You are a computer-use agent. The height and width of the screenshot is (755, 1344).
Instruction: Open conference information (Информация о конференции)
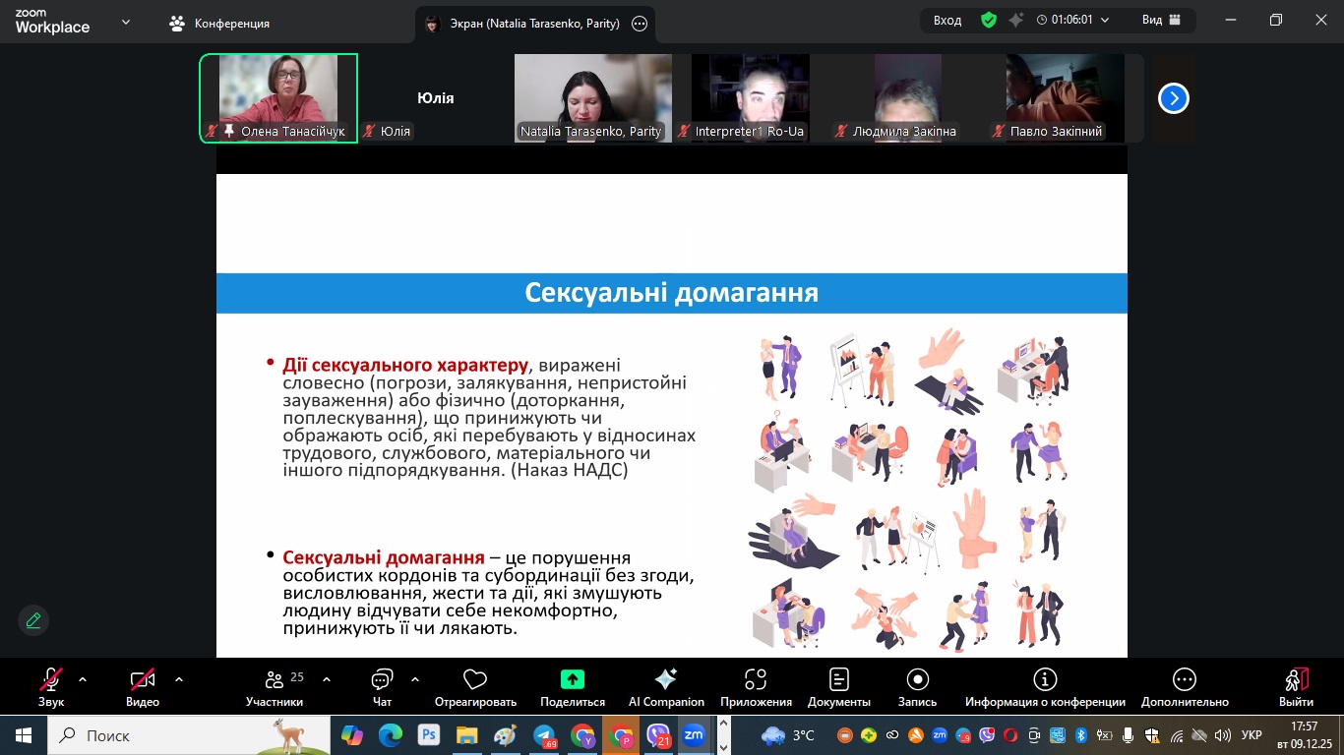point(1045,680)
